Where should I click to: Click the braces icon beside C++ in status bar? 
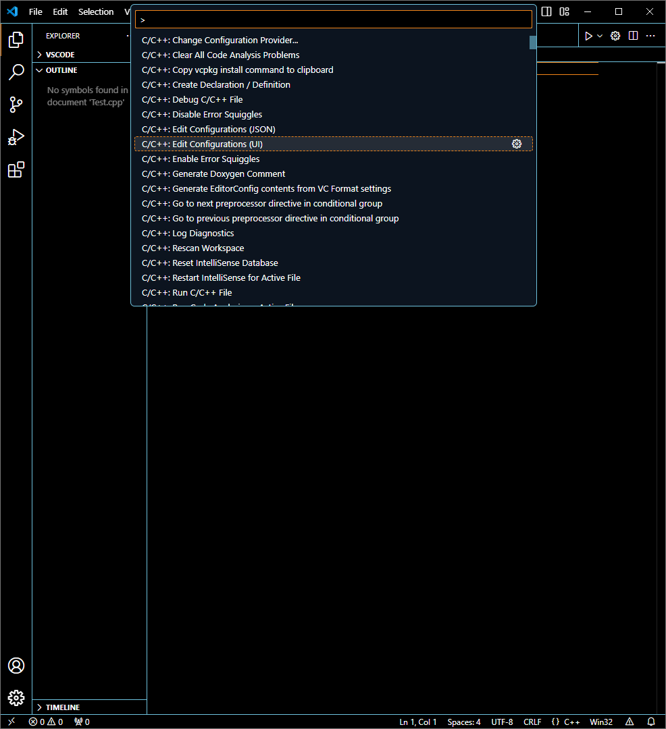coord(555,722)
